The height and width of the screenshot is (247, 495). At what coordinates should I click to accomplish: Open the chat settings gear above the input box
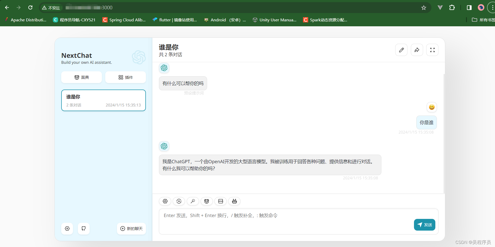pyautogui.click(x=165, y=201)
